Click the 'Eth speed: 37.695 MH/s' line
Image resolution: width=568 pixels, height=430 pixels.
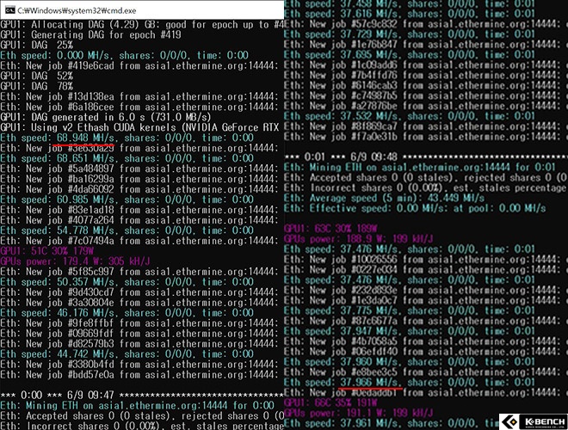[410, 55]
